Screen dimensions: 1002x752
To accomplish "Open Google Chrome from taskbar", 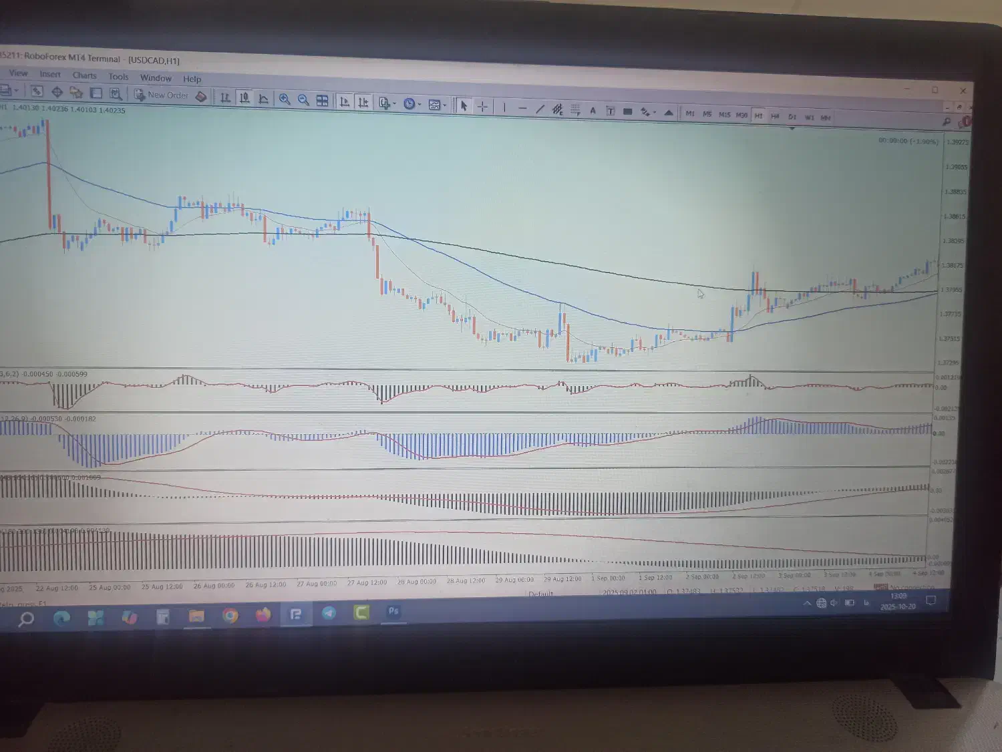I will pos(230,615).
